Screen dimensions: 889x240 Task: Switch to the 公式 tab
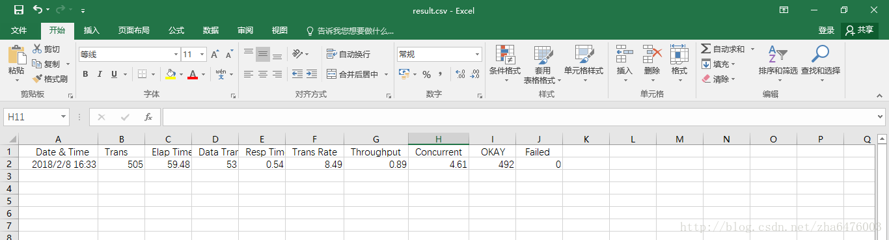click(176, 31)
